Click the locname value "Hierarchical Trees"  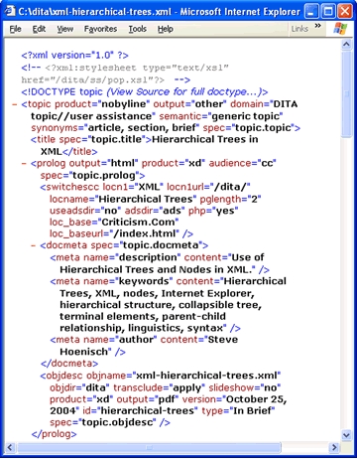(x=146, y=199)
